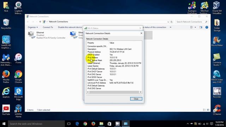Viewport: 226px width, 127px height.
Task: Select the Lease Expires row
Action: 114,66
